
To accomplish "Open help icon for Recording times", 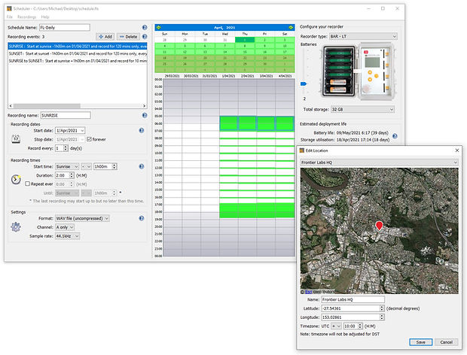I will [142, 166].
